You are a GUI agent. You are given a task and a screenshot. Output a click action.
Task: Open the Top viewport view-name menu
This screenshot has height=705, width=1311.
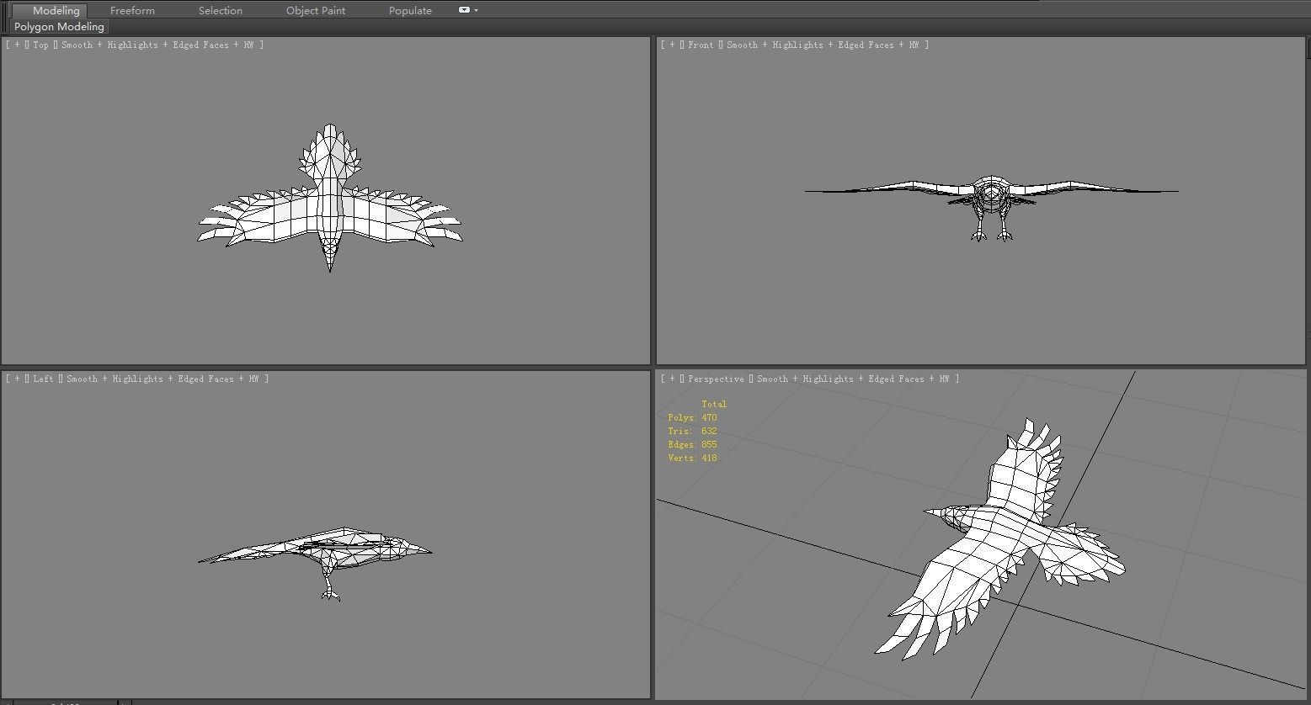click(x=41, y=45)
